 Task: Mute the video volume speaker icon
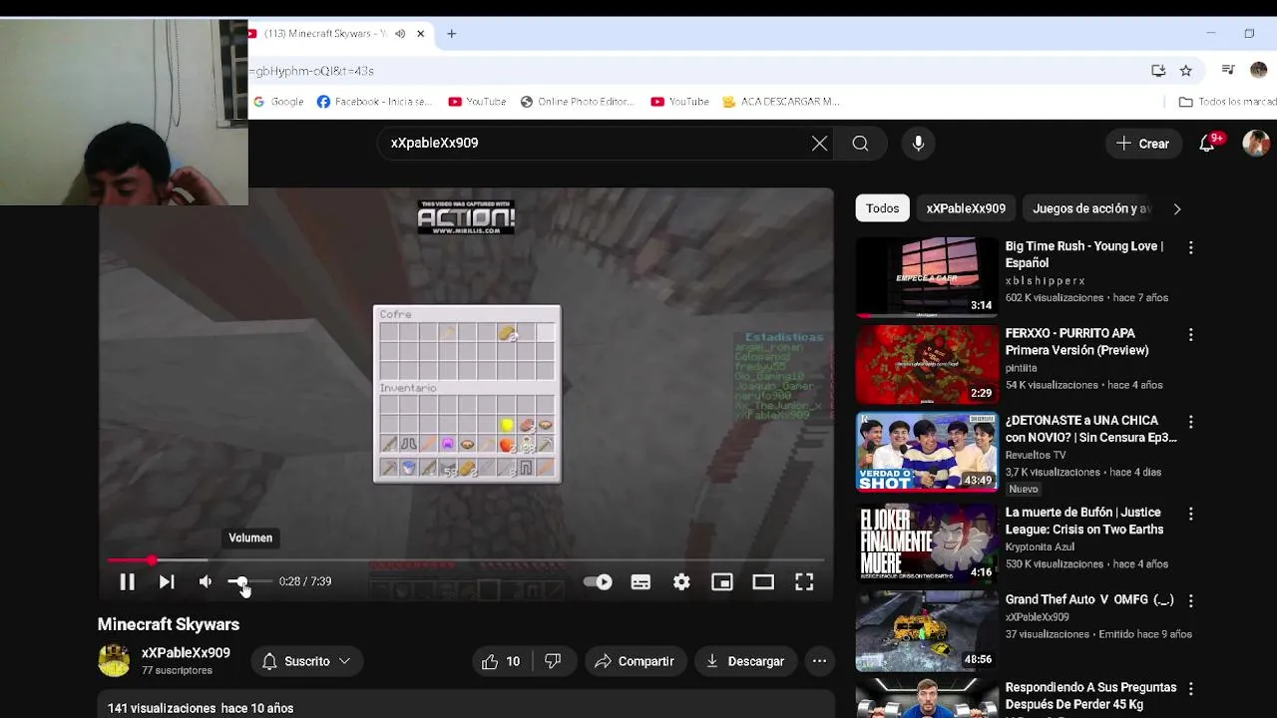[x=206, y=581]
